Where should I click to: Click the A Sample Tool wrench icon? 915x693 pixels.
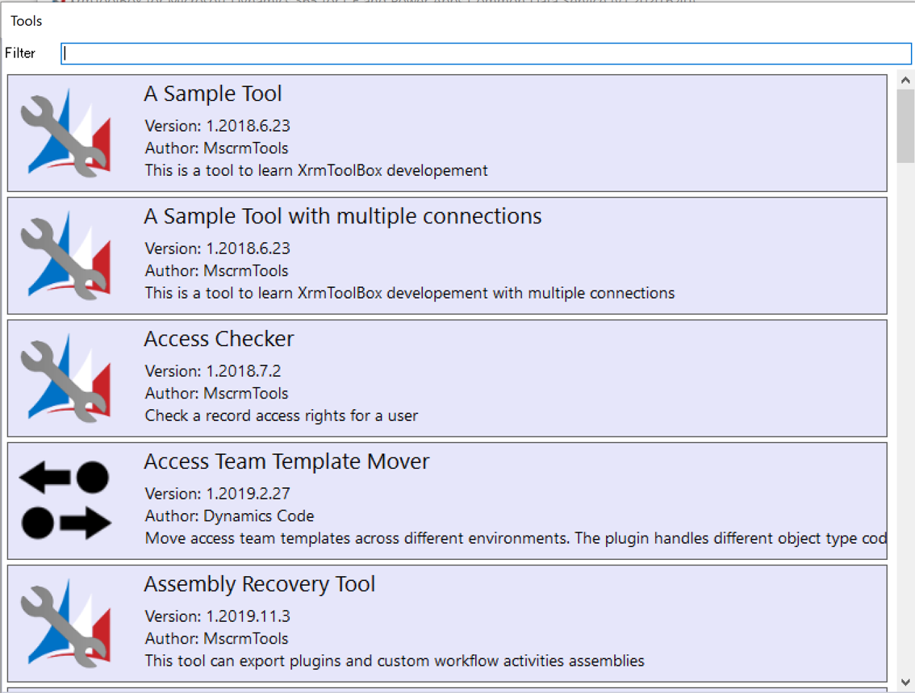[x=65, y=133]
